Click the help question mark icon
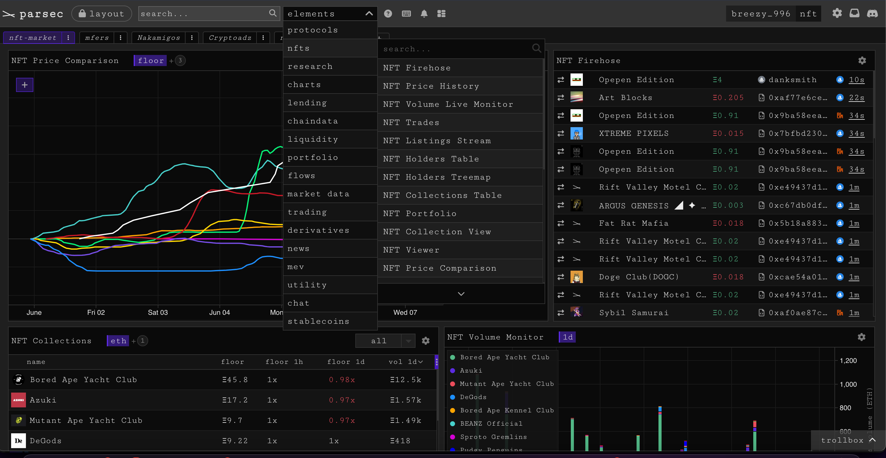This screenshot has width=886, height=458. pyautogui.click(x=388, y=14)
